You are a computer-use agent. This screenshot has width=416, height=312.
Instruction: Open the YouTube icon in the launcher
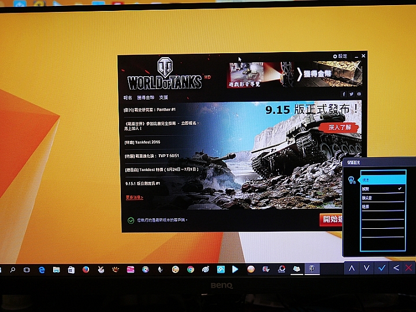pyautogui.click(x=359, y=94)
